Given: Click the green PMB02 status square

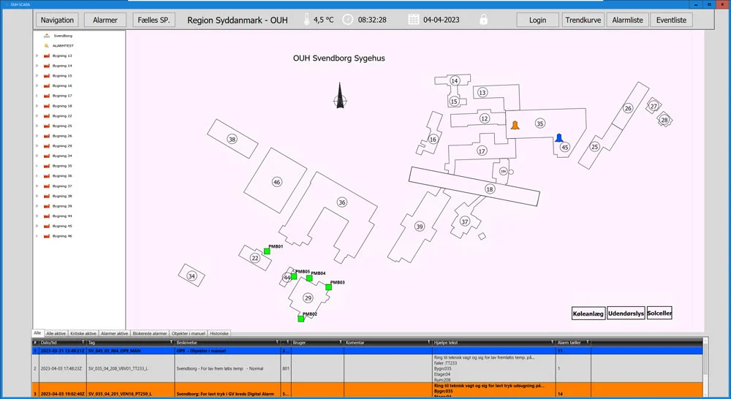Looking at the screenshot, I should pyautogui.click(x=300, y=319).
